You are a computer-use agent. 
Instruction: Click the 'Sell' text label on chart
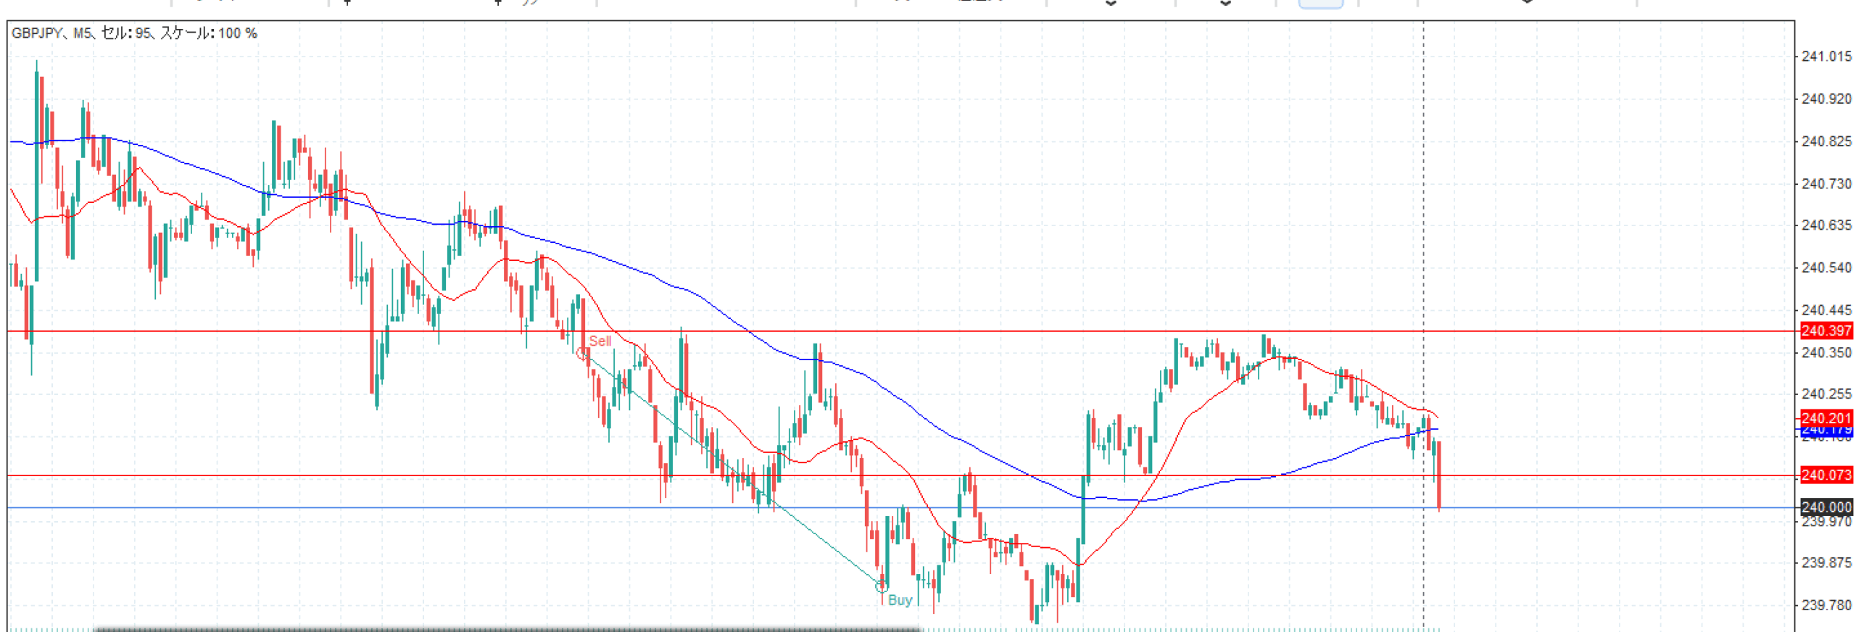coord(600,341)
